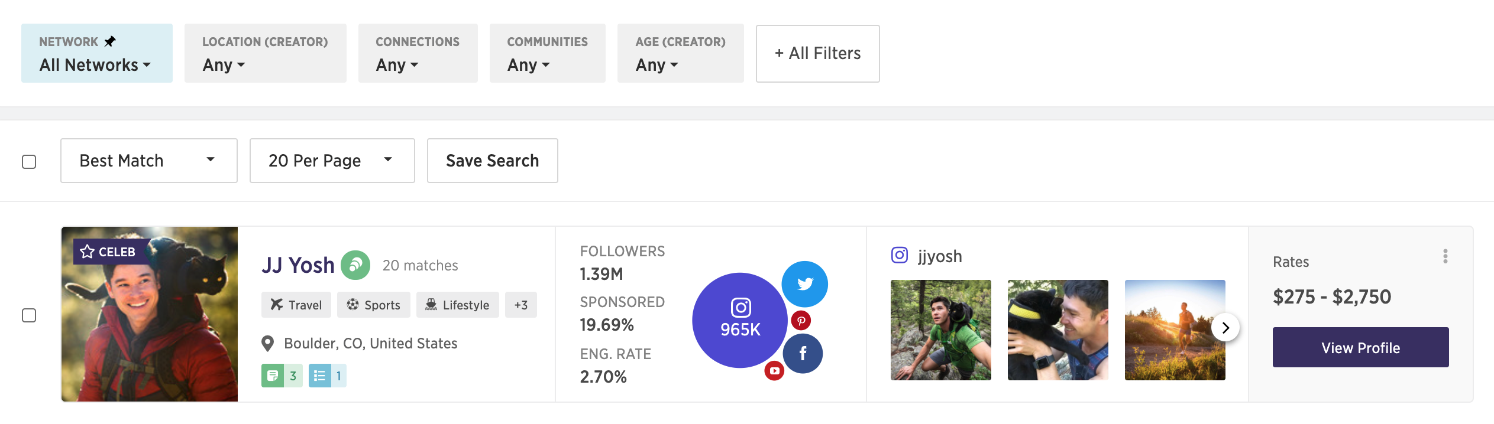Open the green notes badge showing 3
This screenshot has width=1494, height=424.
pyautogui.click(x=282, y=376)
